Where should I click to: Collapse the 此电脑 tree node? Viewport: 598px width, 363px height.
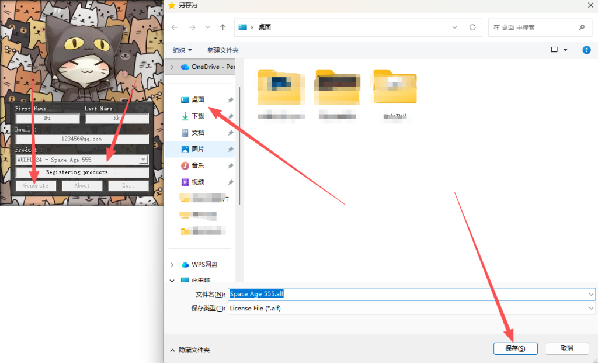(172, 281)
